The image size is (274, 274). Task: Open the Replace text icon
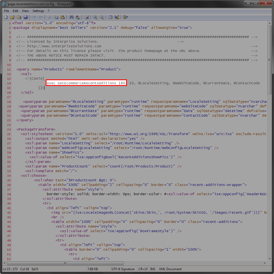pyautogui.click(x=78, y=17)
